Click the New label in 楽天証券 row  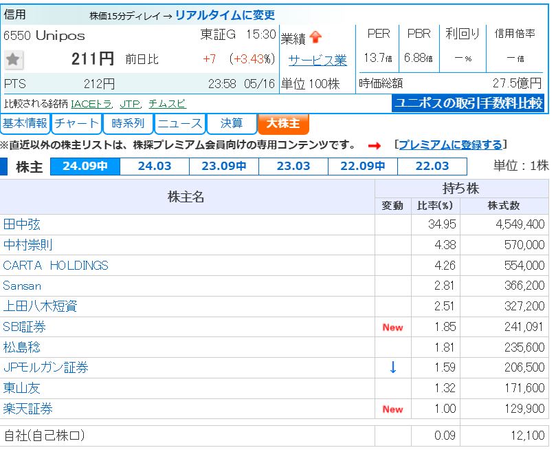[x=393, y=409]
